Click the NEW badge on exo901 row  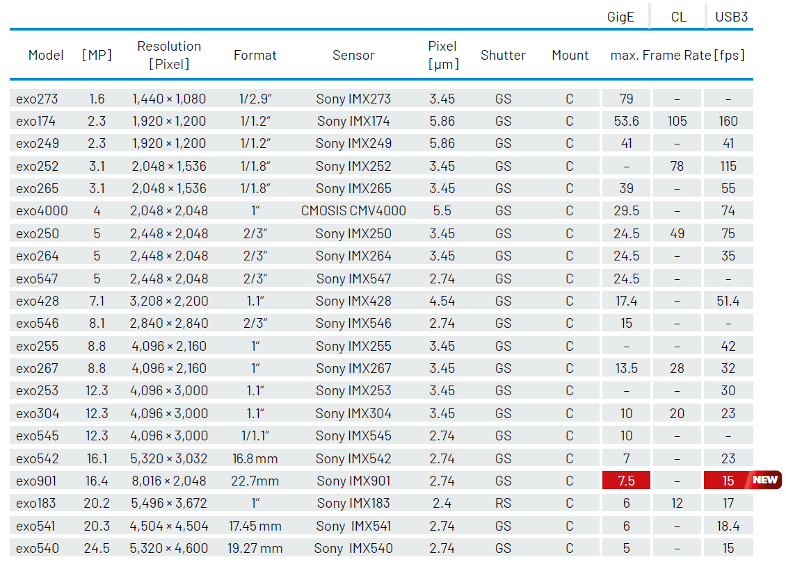(x=765, y=480)
